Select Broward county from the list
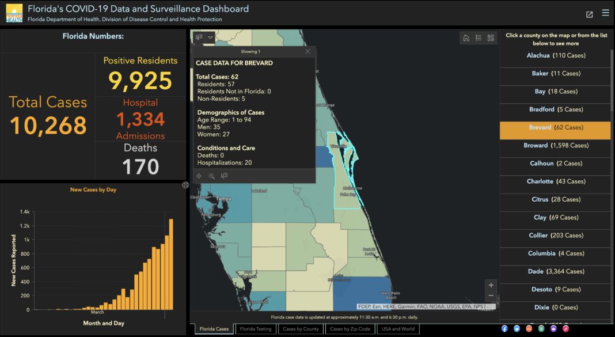615x337 pixels. point(555,146)
